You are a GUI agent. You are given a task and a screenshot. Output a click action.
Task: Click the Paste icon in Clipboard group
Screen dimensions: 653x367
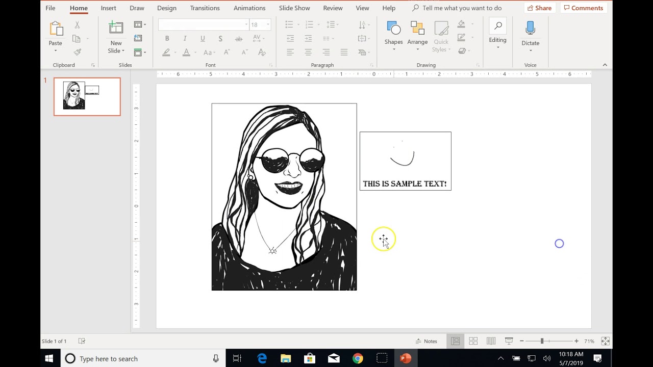click(x=55, y=30)
